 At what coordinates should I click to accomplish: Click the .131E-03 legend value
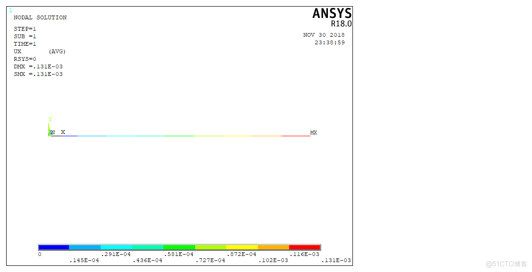coord(336,260)
